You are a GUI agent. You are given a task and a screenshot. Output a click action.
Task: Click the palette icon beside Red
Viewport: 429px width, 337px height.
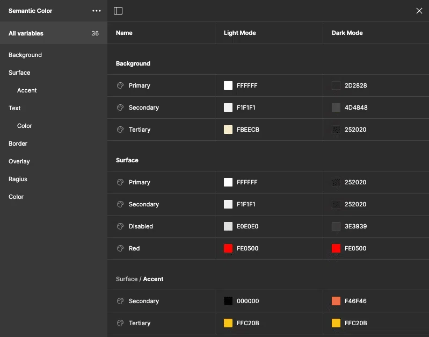120,248
